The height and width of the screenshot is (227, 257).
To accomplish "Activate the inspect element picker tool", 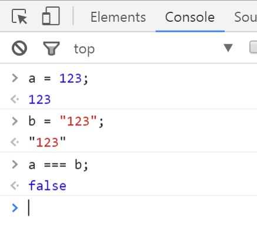I will click(19, 16).
